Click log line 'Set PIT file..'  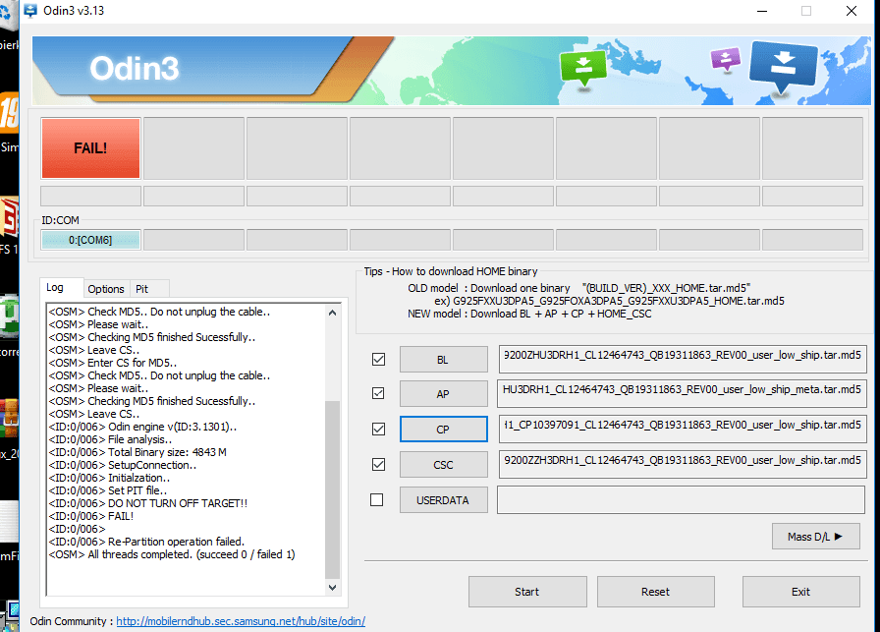click(108, 491)
